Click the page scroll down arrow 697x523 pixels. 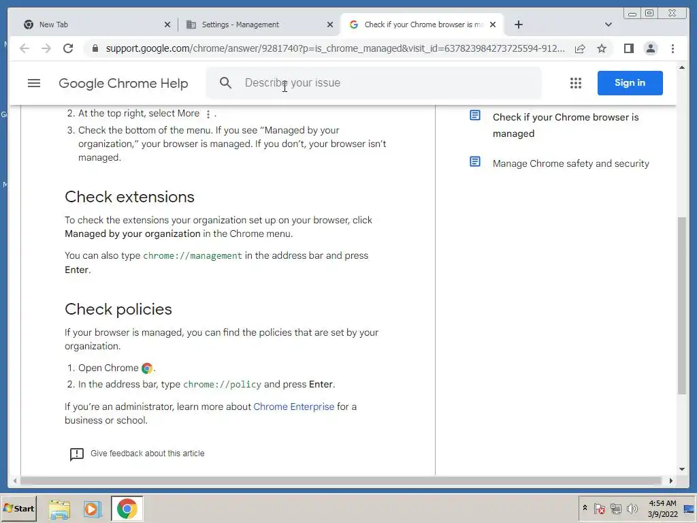tap(682, 469)
